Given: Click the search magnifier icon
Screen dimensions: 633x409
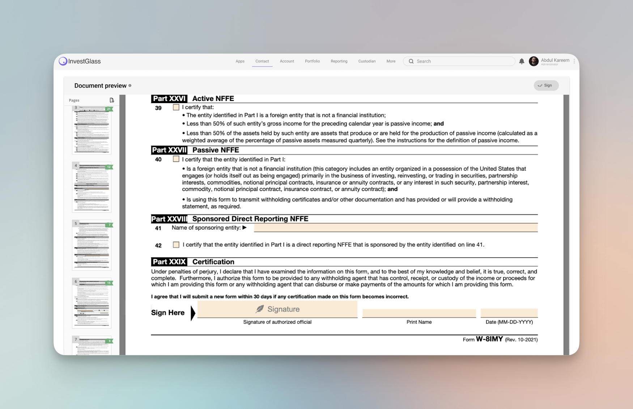Looking at the screenshot, I should coord(411,61).
